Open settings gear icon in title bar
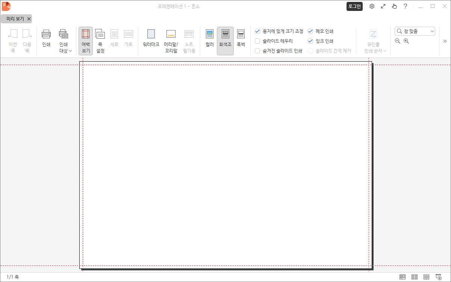451x282 pixels. click(372, 6)
